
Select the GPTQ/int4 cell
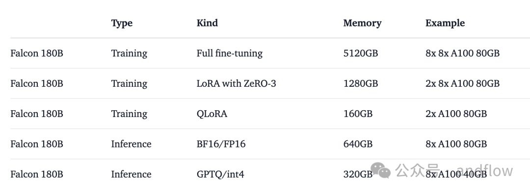pyautogui.click(x=220, y=174)
